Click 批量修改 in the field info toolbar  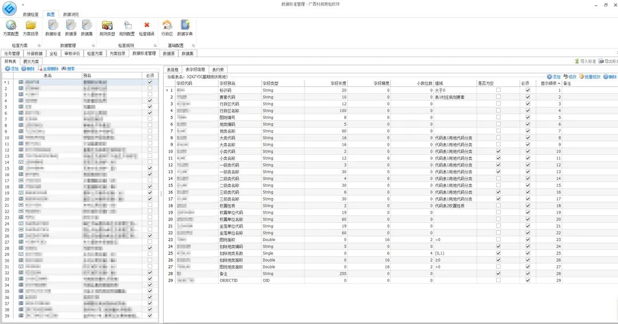click(590, 77)
